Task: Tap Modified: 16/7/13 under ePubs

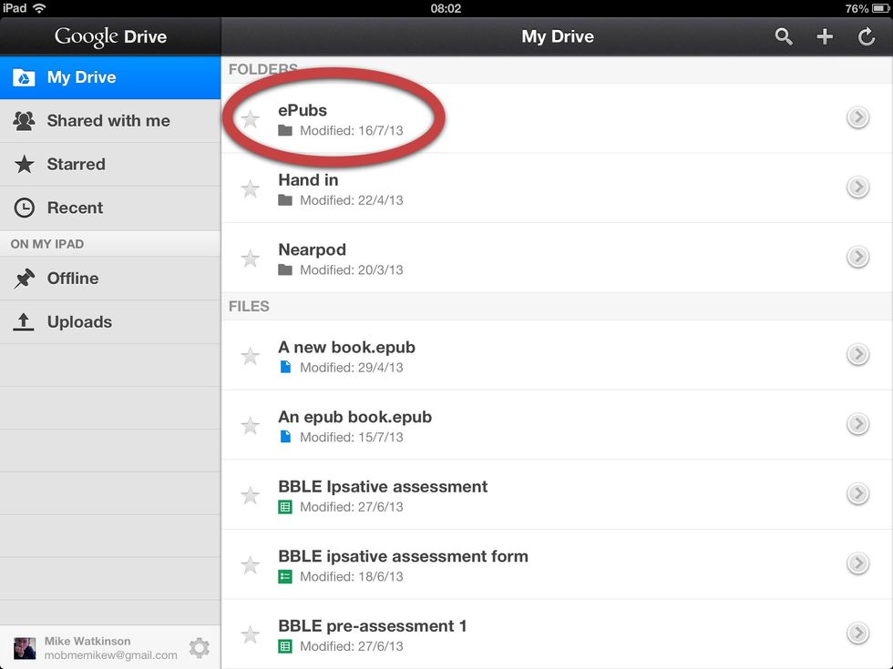Action: [x=352, y=131]
